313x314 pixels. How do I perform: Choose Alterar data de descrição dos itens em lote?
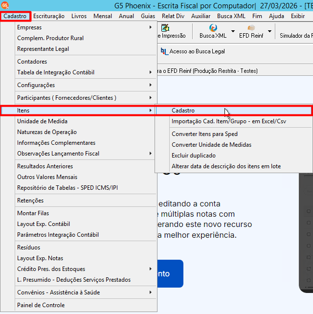234,166
